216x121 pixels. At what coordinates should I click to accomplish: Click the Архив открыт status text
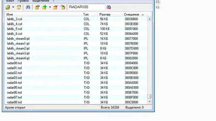point(15,108)
